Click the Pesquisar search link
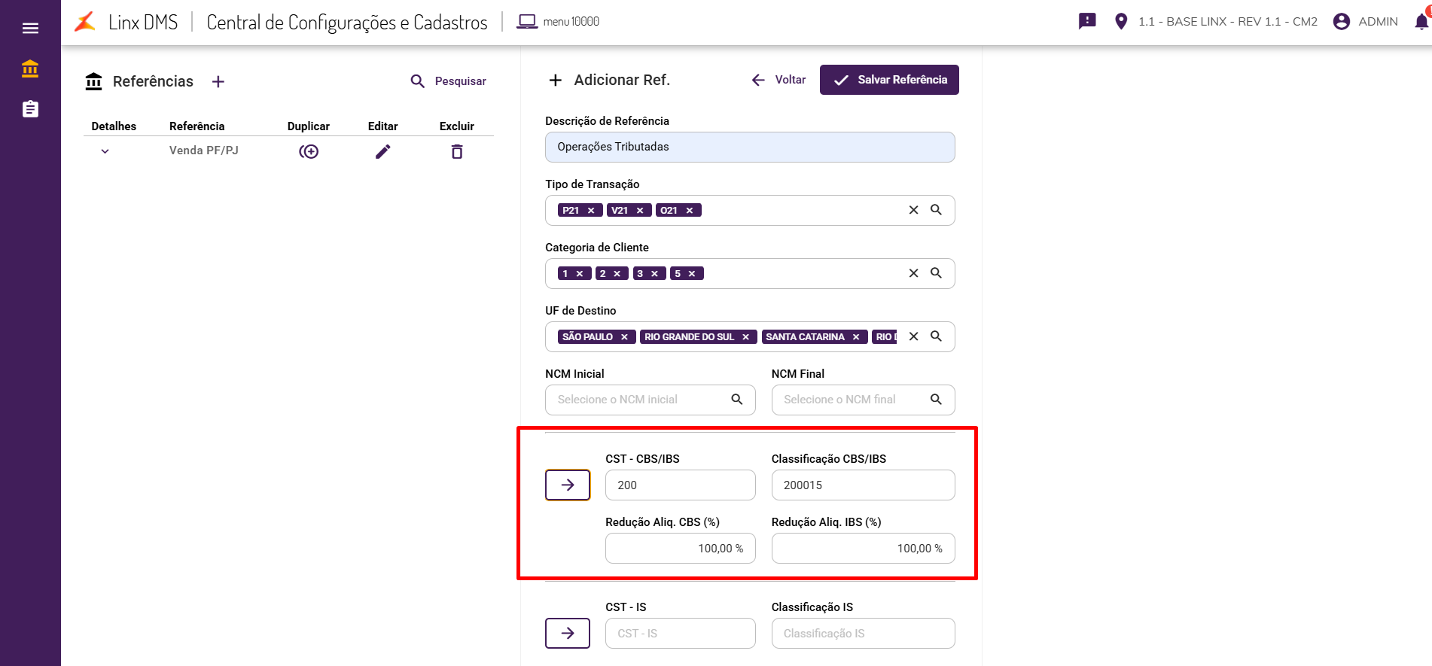1432x666 pixels. (449, 81)
